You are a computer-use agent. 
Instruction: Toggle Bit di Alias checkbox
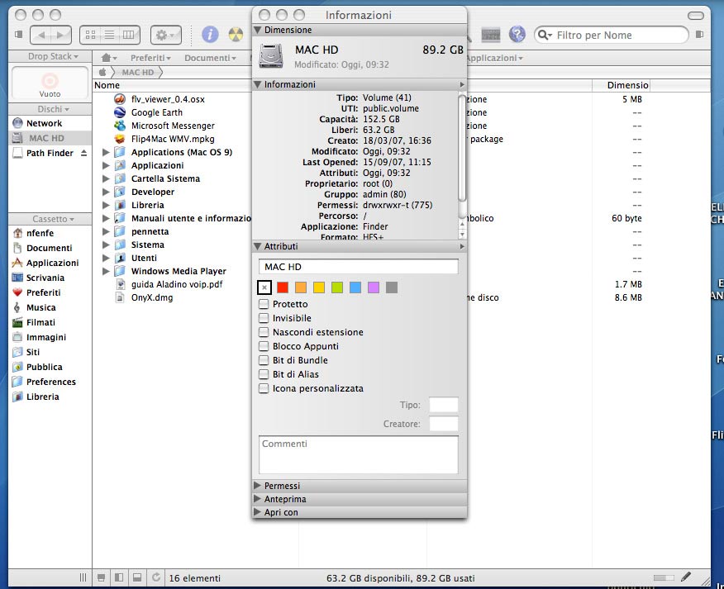tap(264, 374)
